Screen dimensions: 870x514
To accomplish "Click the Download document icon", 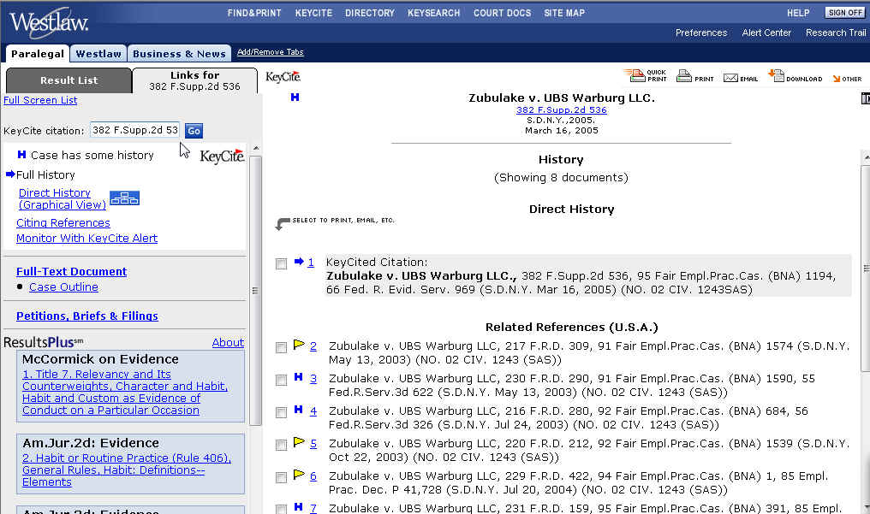I will [x=776, y=75].
